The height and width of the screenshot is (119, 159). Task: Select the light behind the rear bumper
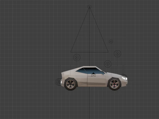(x=59, y=82)
